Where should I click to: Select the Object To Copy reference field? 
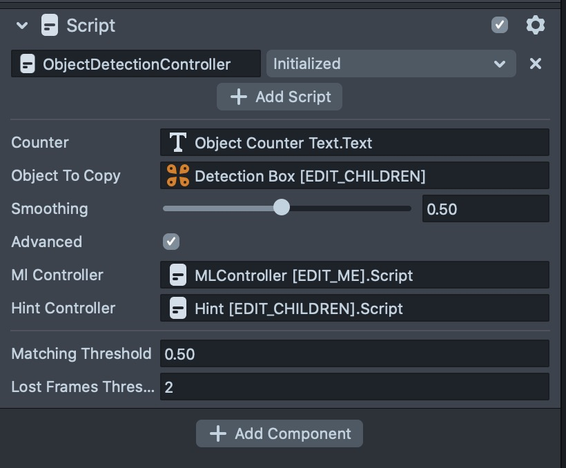point(354,176)
